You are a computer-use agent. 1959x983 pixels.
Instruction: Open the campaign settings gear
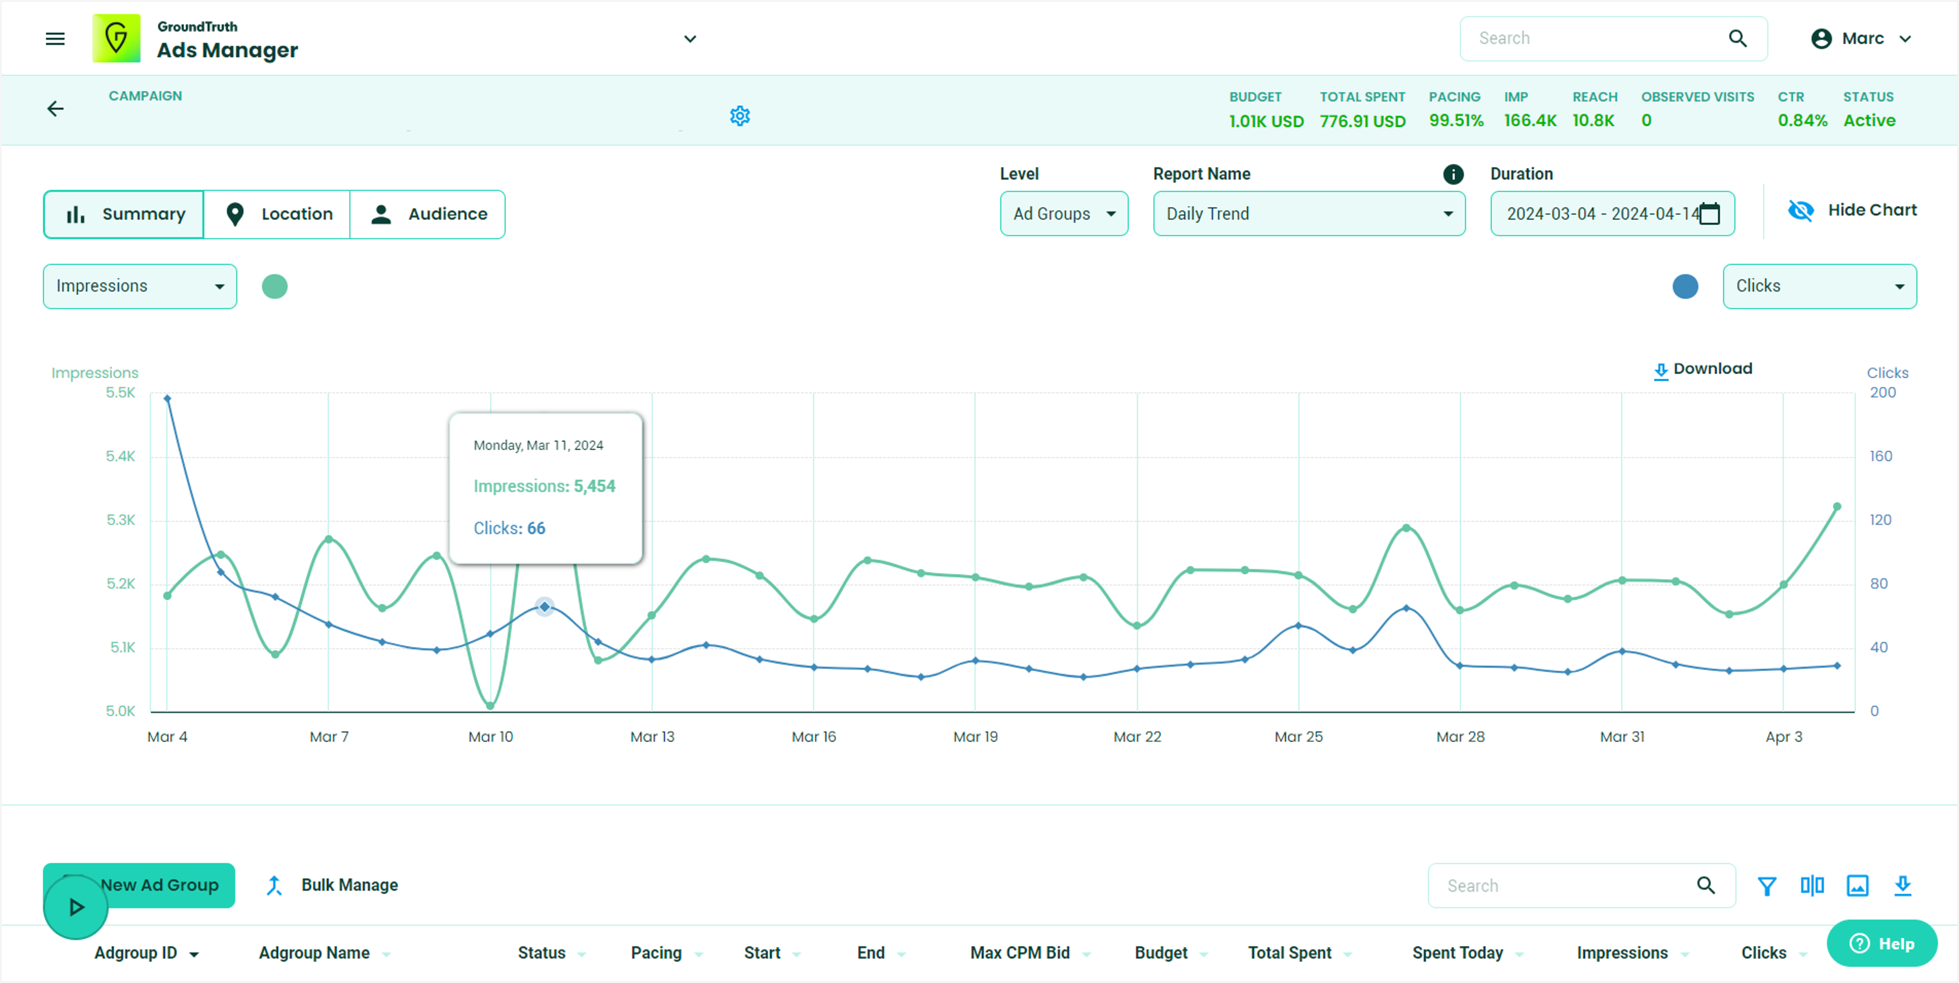[x=740, y=116]
